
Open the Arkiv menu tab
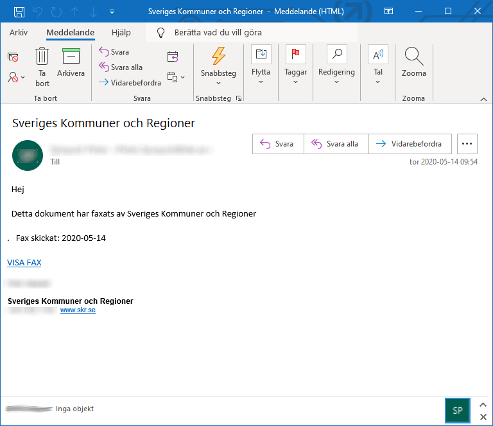point(19,33)
